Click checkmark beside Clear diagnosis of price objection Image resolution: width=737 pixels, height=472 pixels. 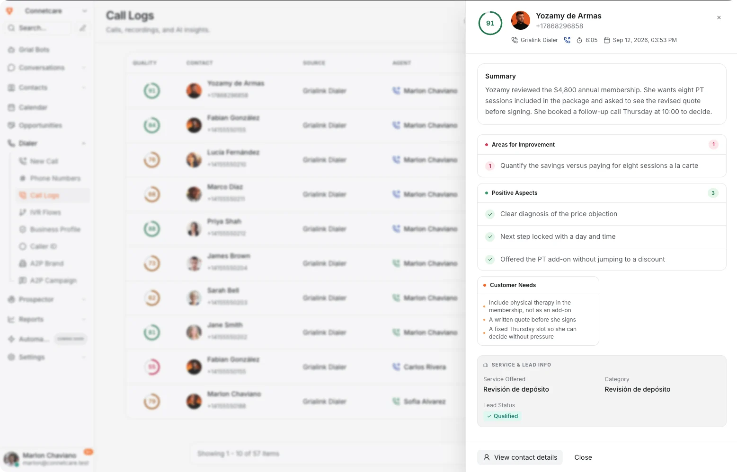(x=490, y=214)
